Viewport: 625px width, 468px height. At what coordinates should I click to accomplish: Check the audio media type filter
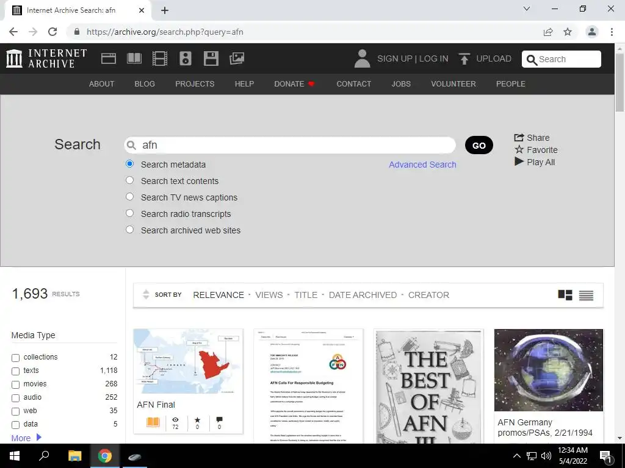pyautogui.click(x=15, y=398)
